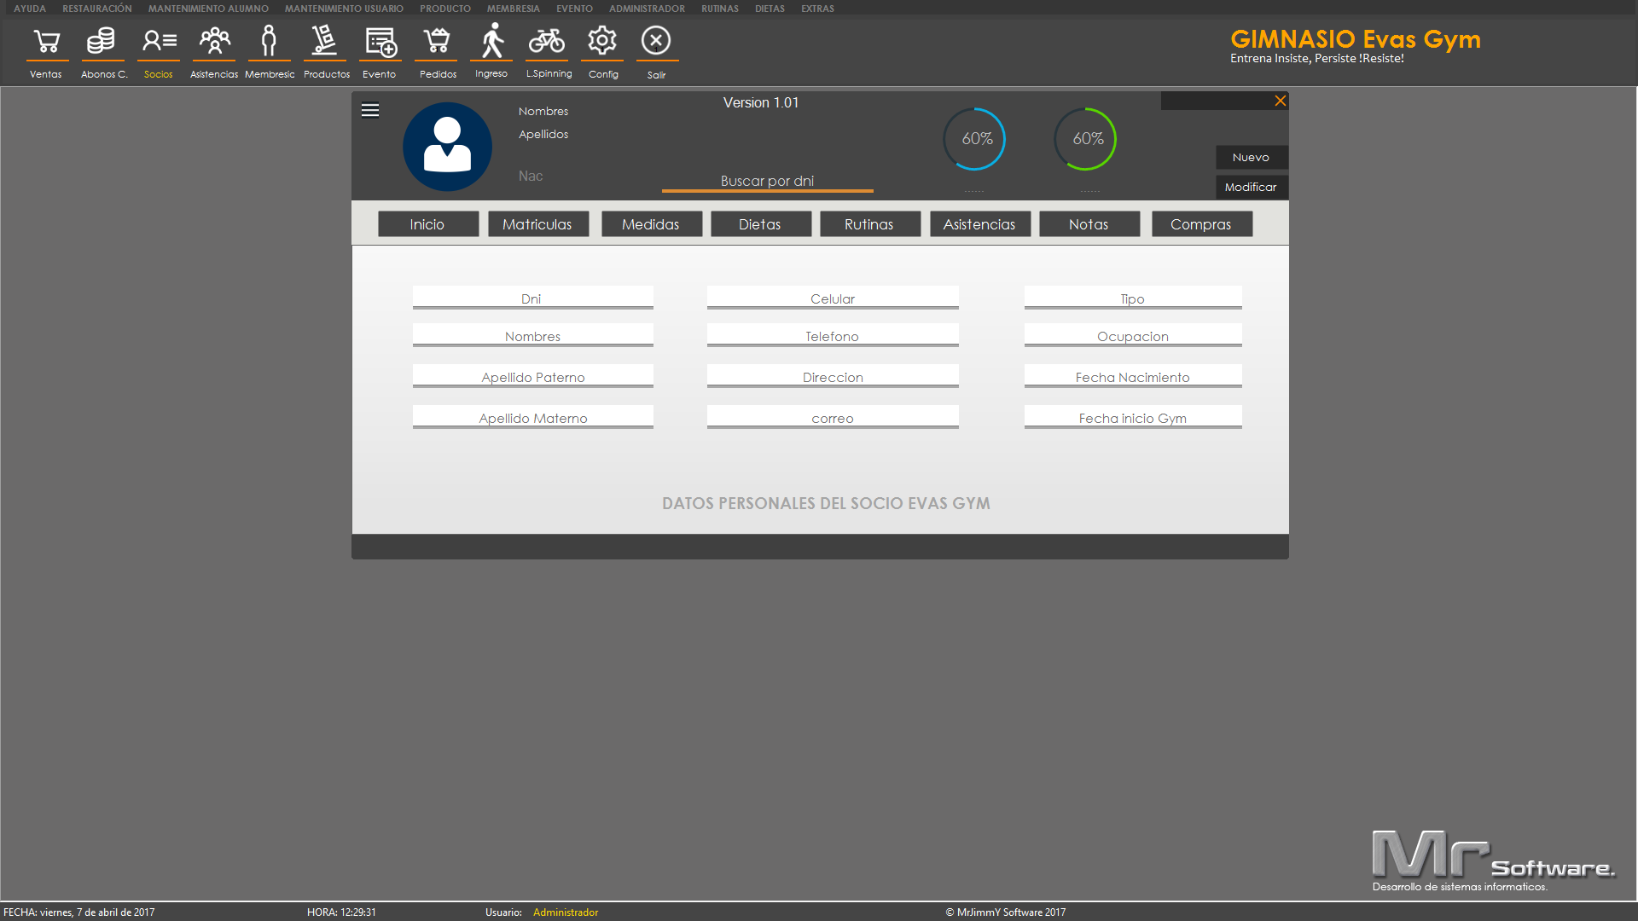Image resolution: width=1638 pixels, height=921 pixels.
Task: Open Abonos C. coins icon
Action: click(102, 42)
